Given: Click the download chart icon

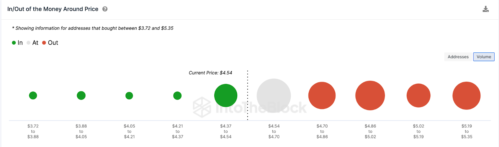Looking at the screenshot, I should (x=486, y=9).
